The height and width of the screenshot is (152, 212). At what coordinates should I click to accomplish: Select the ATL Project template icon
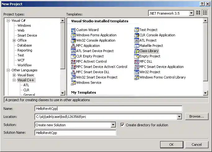137,41
